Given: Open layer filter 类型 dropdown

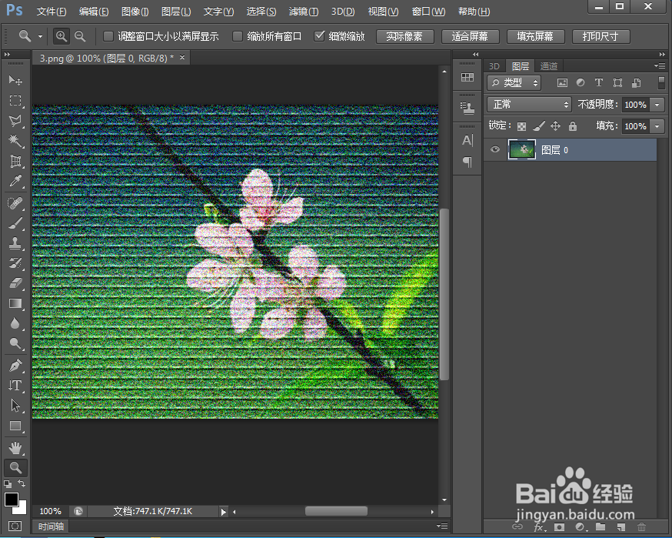Looking at the screenshot, I should [x=514, y=82].
